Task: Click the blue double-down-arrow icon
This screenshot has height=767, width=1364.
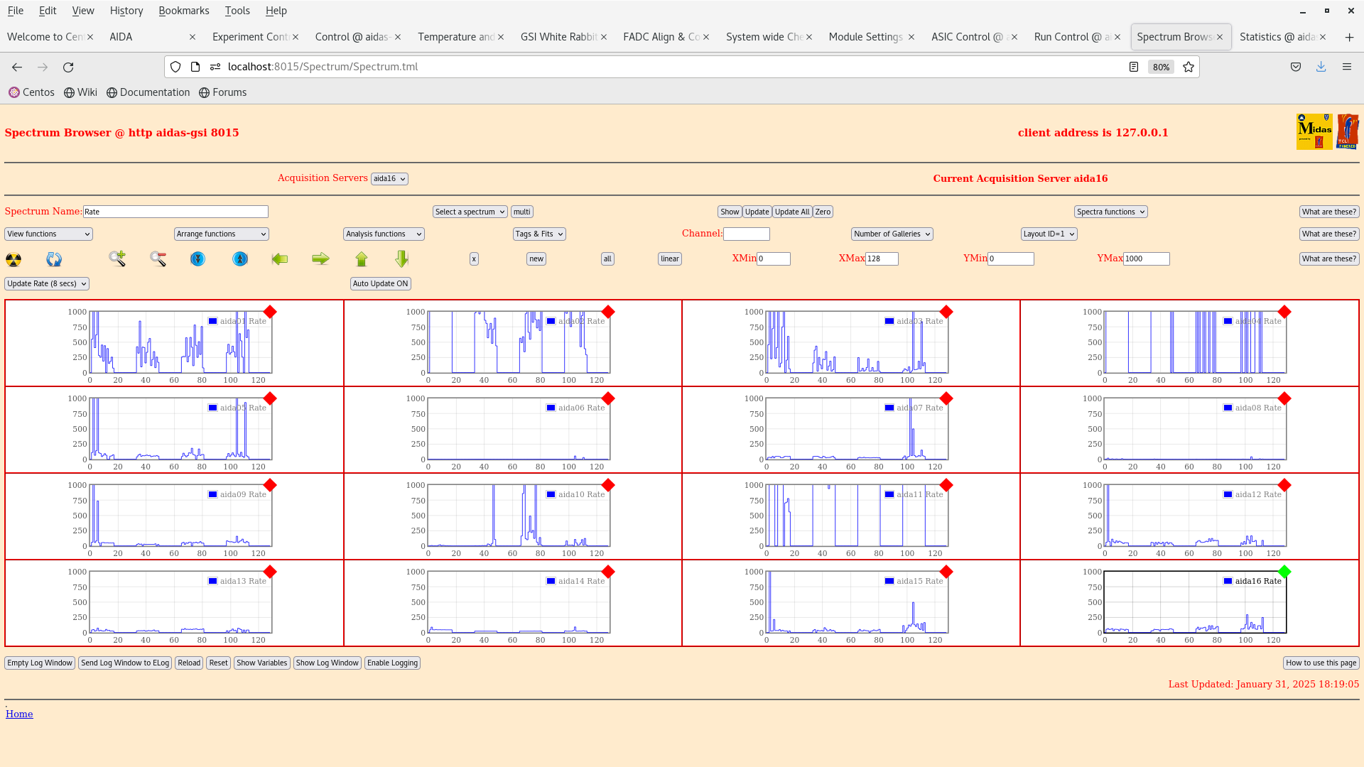Action: click(197, 259)
